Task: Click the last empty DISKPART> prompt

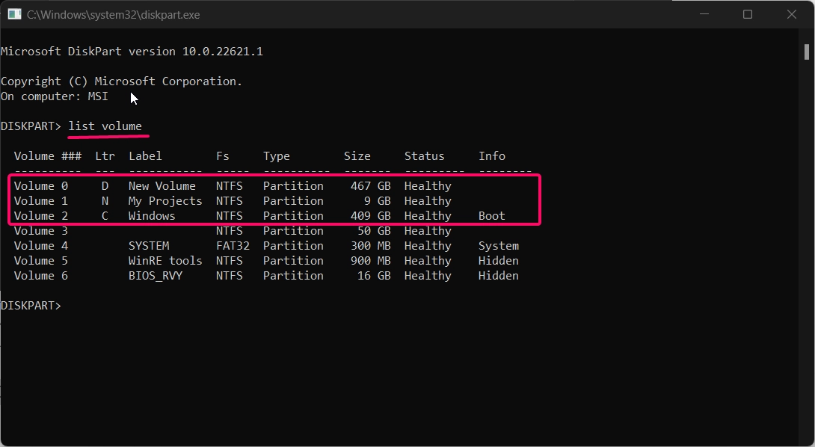Action: pos(31,306)
